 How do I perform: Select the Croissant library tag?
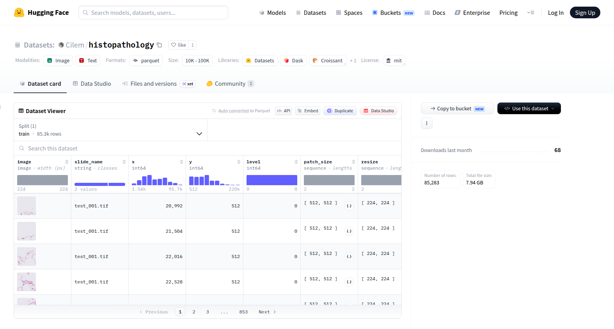point(328,60)
